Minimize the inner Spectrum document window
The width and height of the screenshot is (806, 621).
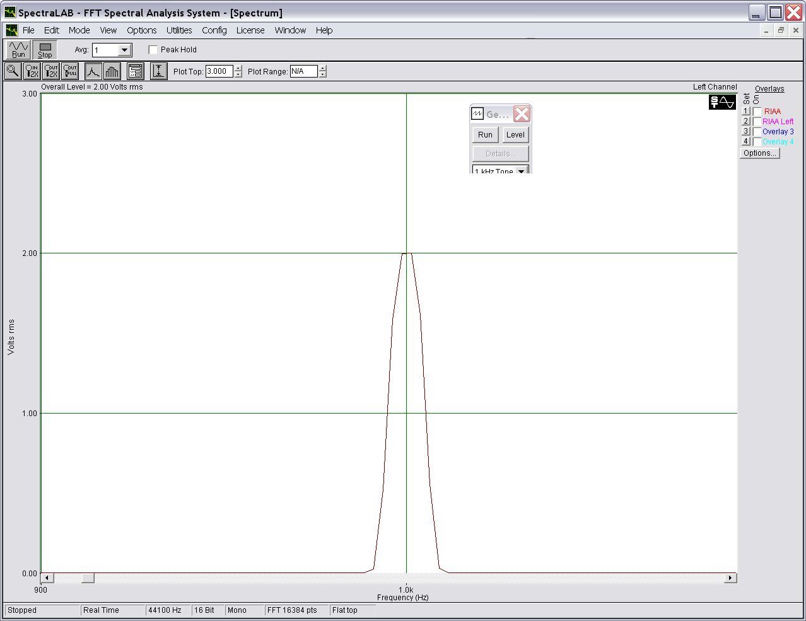(x=766, y=30)
